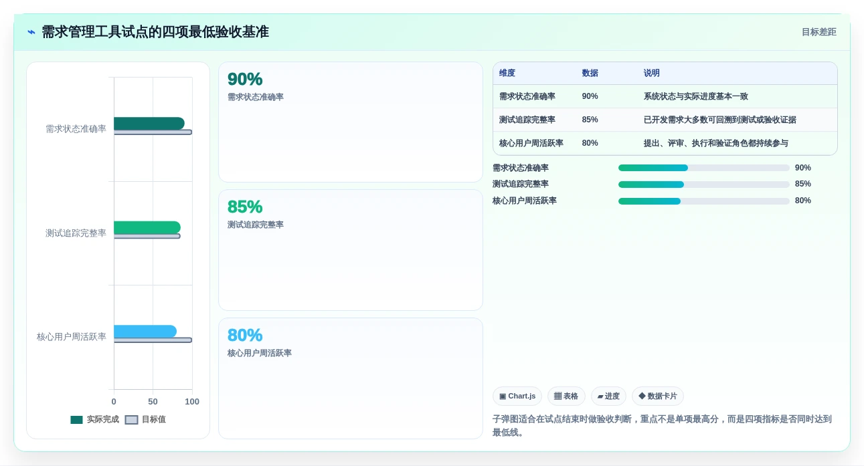Click 需求状态准确率 label in progress list
Screen dimensions: 864x466
[x=521, y=168]
